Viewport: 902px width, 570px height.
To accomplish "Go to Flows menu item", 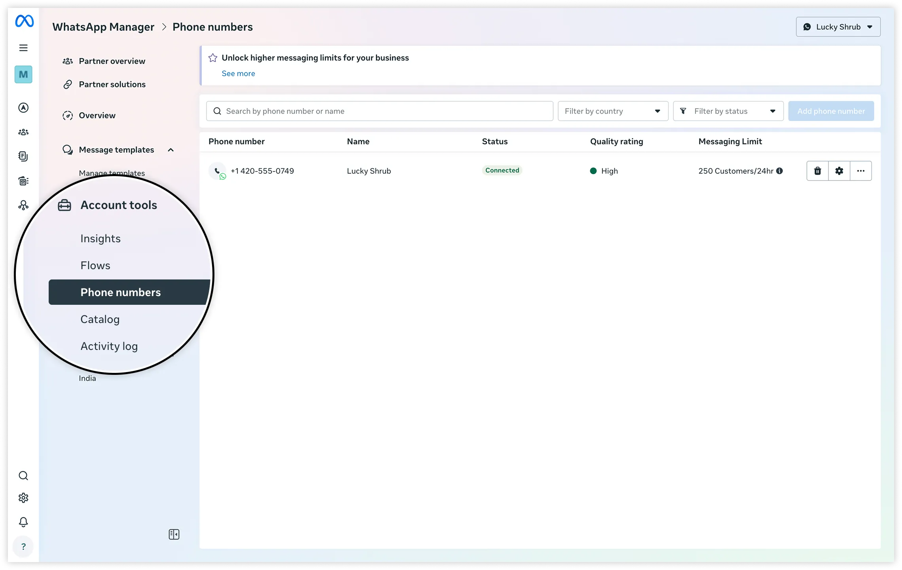I will coord(95,266).
